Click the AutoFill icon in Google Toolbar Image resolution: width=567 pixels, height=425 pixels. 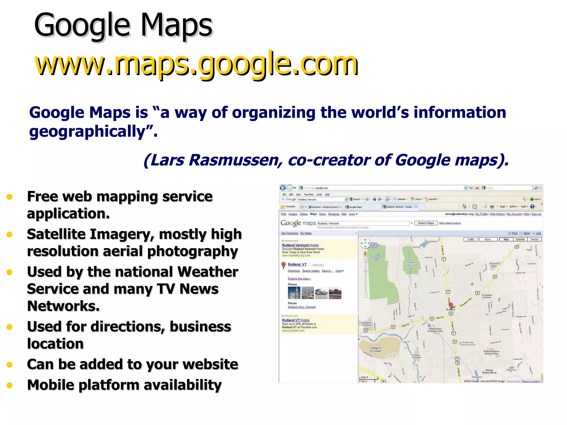(427, 199)
